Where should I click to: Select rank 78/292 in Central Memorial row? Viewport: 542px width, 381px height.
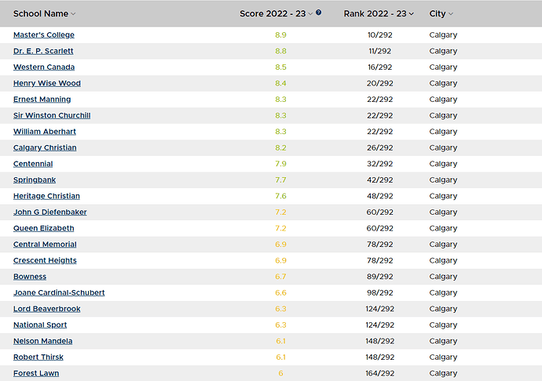[x=380, y=245]
